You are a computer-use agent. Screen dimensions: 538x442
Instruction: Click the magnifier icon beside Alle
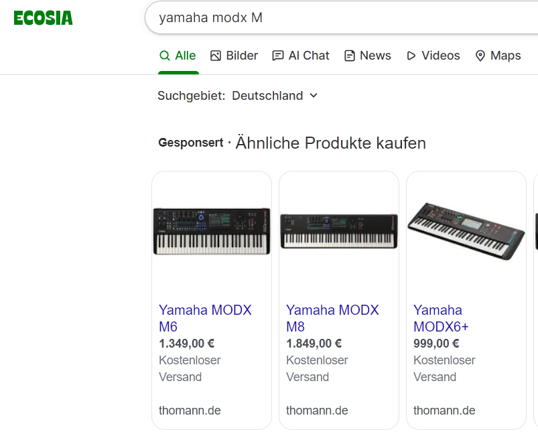164,56
